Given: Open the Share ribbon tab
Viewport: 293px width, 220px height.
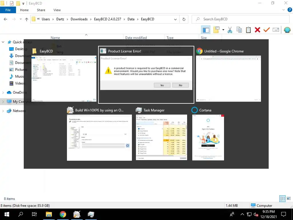Looking at the screenshot, I should click(x=41, y=10).
